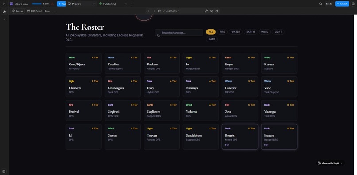Toggle the side panel layout icon
The height and width of the screenshot is (175, 357).
353,4
